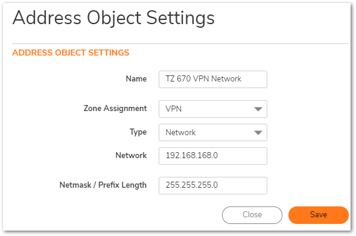The image size is (356, 236).
Task: Click the Type field label
Action: (x=138, y=132)
